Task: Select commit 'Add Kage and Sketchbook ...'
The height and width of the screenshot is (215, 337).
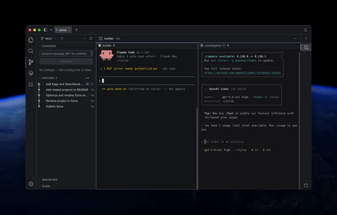Action: tap(64, 84)
